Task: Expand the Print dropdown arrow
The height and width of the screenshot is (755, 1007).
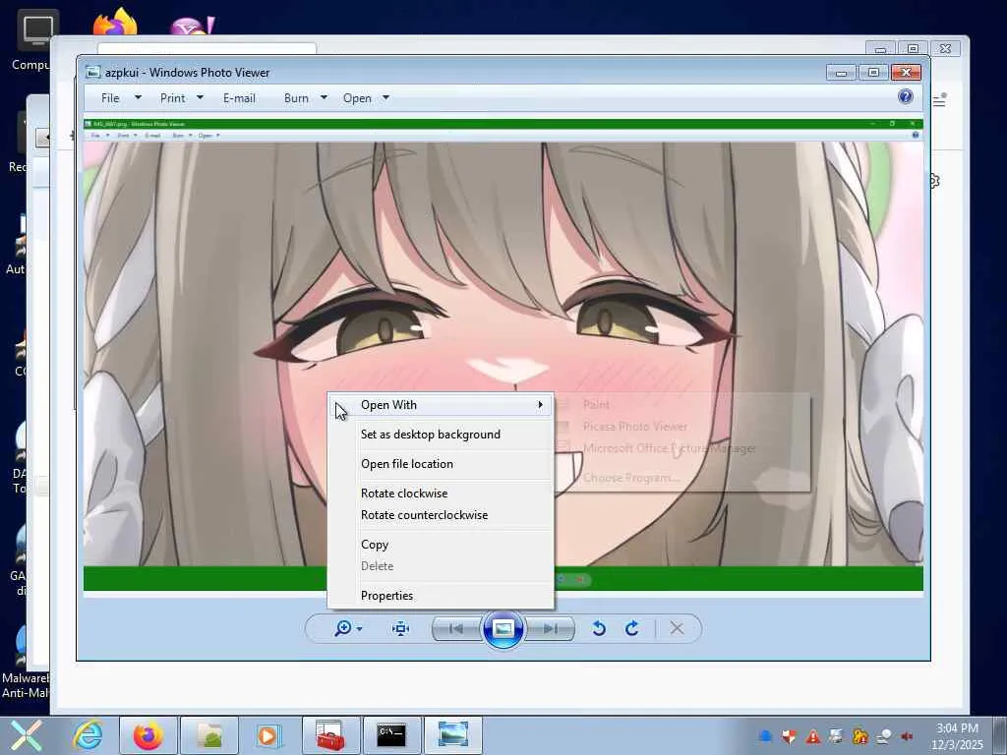Action: pyautogui.click(x=200, y=97)
